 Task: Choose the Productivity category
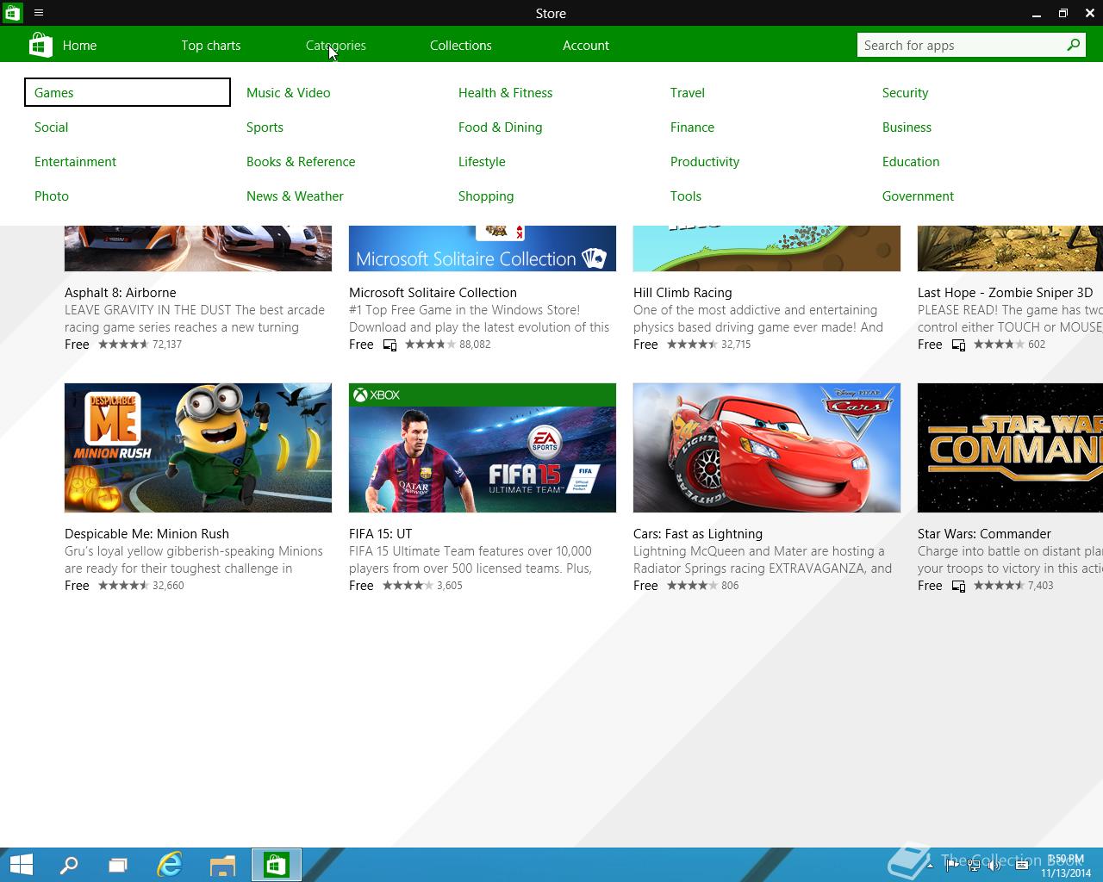[x=704, y=162]
